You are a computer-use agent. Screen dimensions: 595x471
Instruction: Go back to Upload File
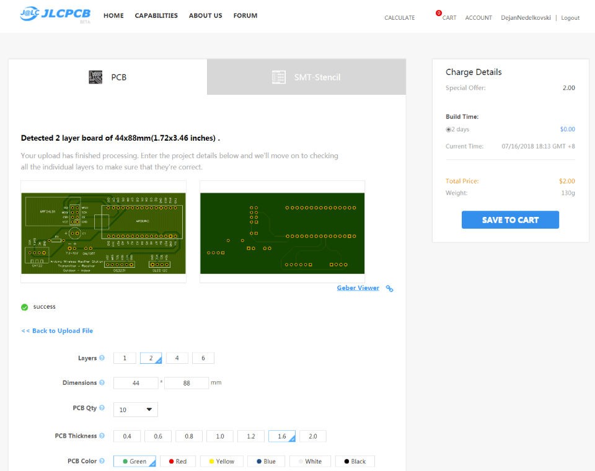tap(57, 331)
